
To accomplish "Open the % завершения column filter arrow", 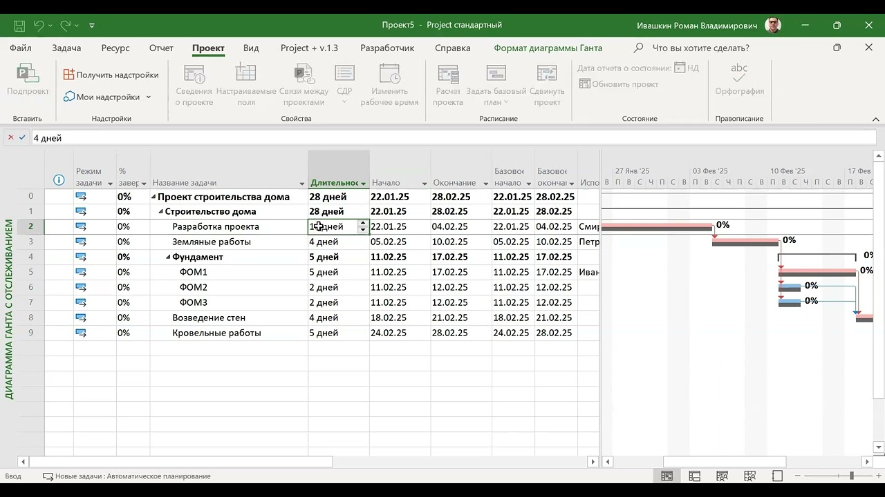I will 144,184.
